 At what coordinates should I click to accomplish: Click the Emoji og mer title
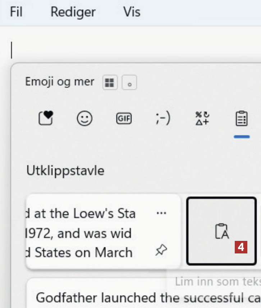click(x=59, y=82)
